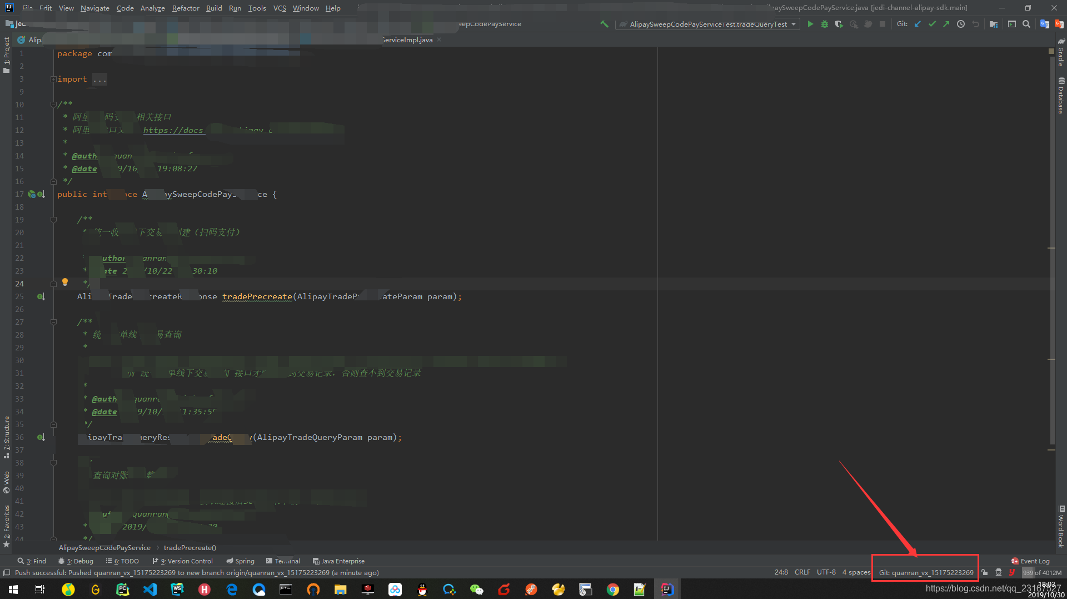
Task: Open the Find tool window
Action: 32,561
